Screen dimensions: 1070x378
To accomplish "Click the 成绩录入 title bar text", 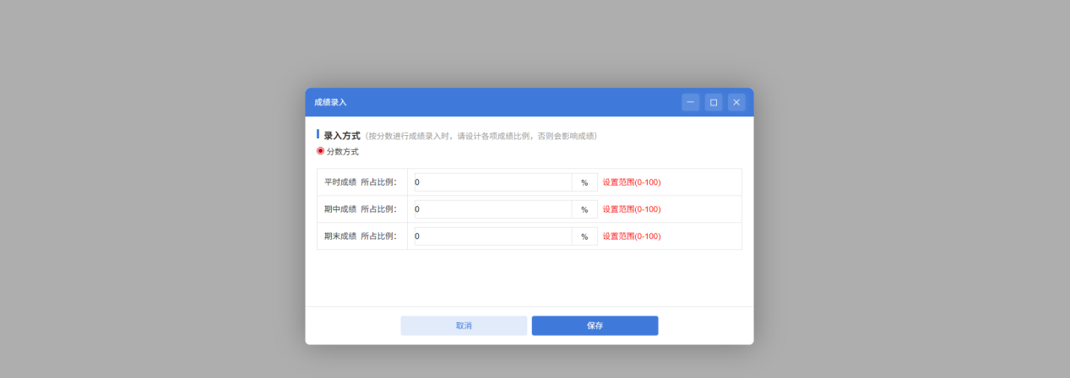I will click(330, 102).
